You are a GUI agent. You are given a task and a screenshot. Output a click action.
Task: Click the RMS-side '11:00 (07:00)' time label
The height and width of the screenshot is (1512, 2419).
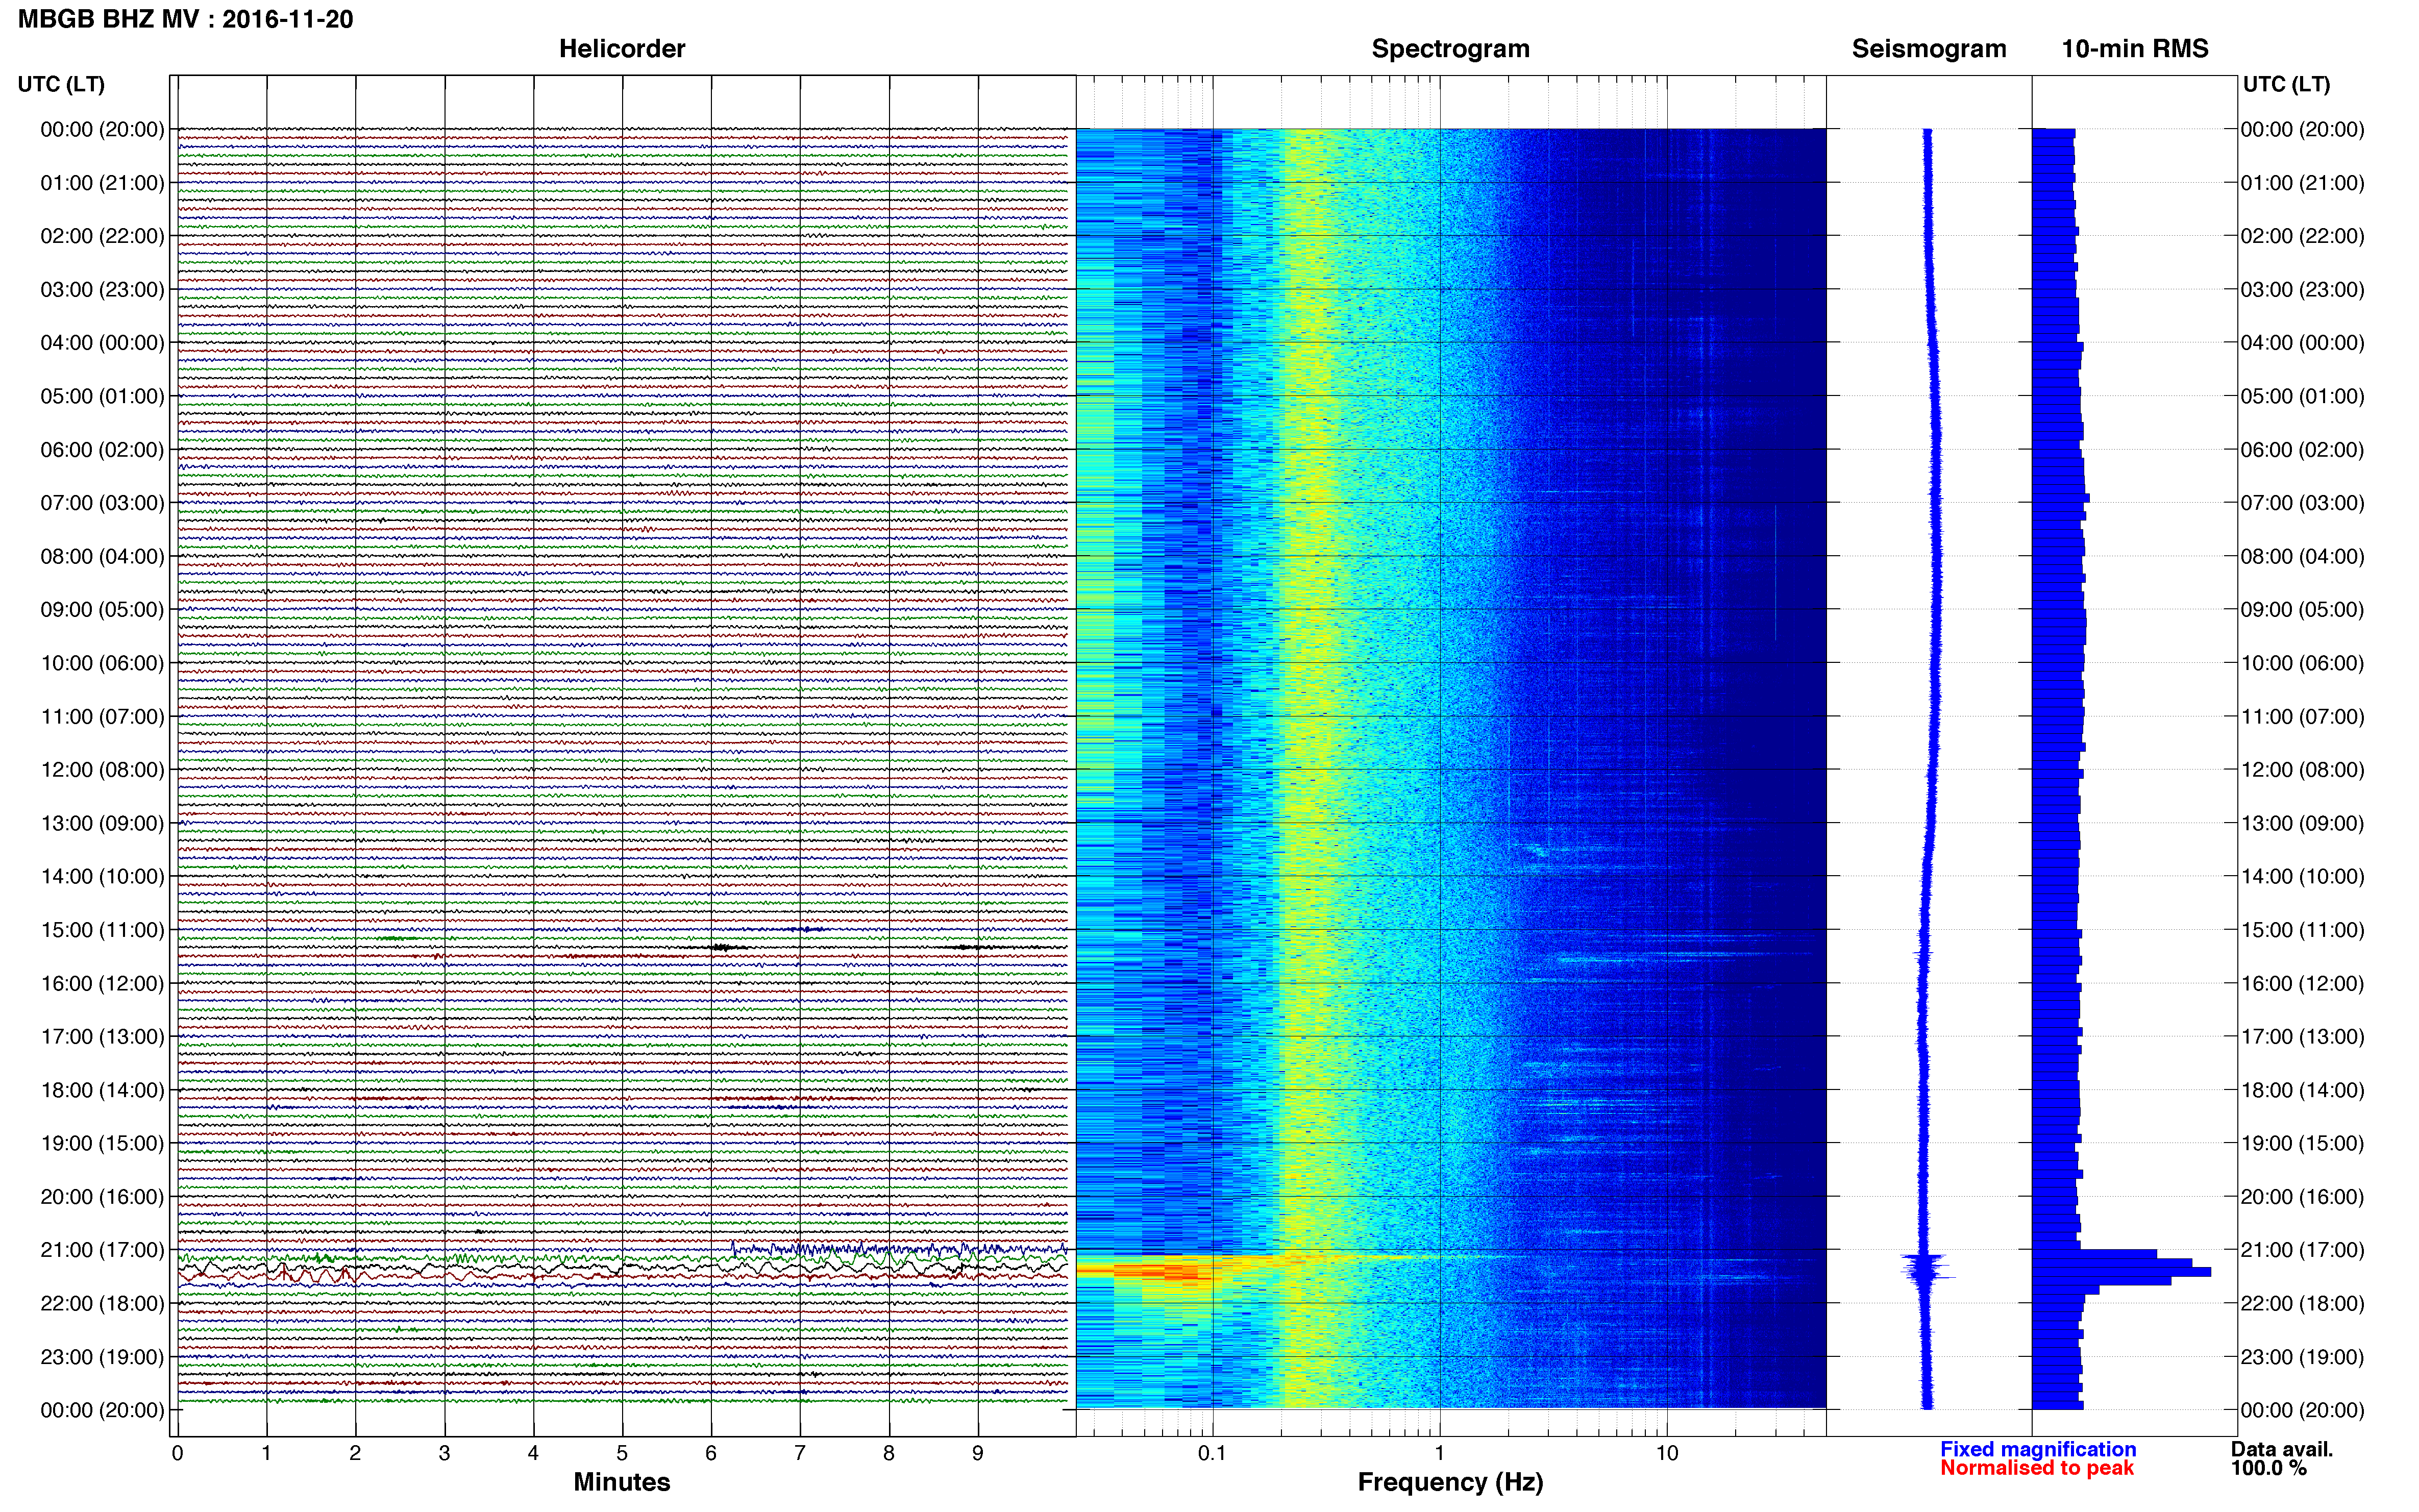click(2302, 717)
